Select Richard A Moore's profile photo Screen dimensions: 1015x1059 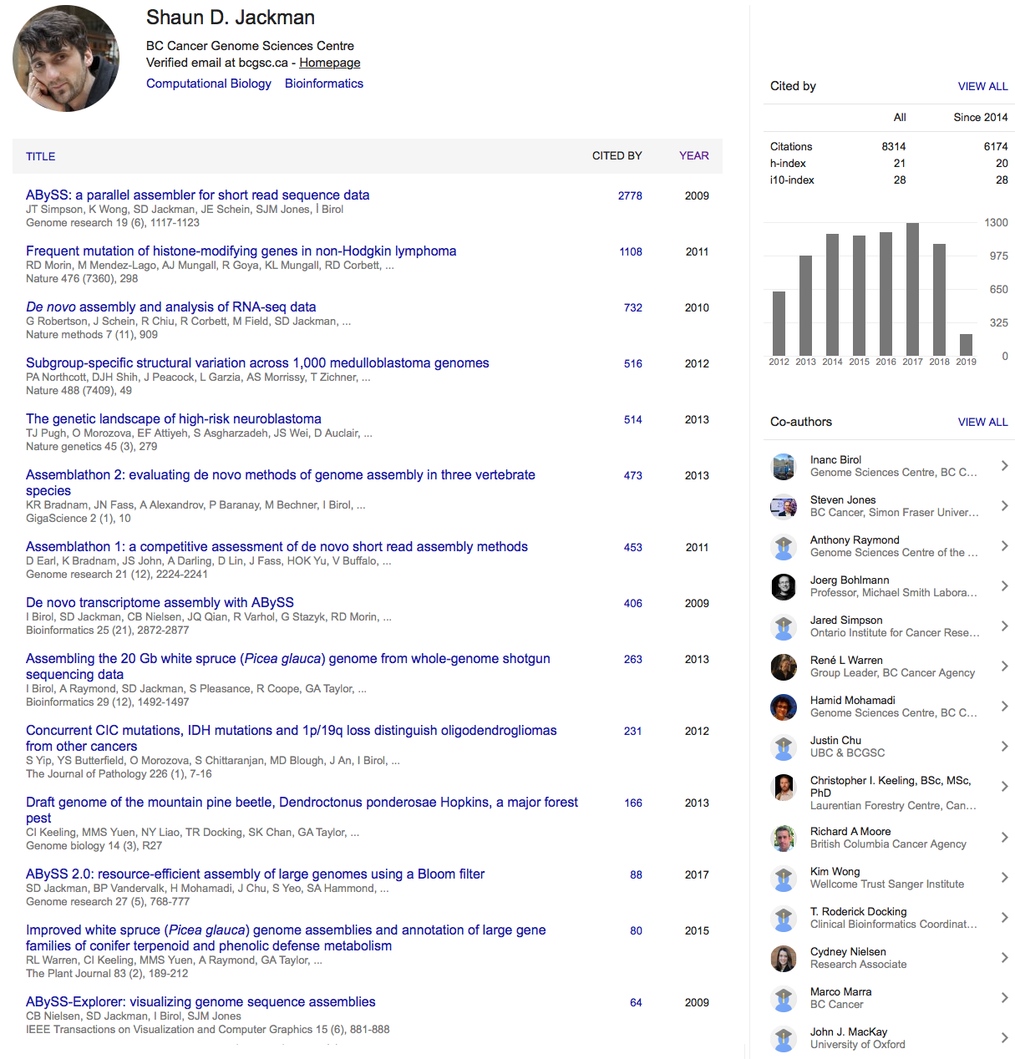[x=784, y=837]
